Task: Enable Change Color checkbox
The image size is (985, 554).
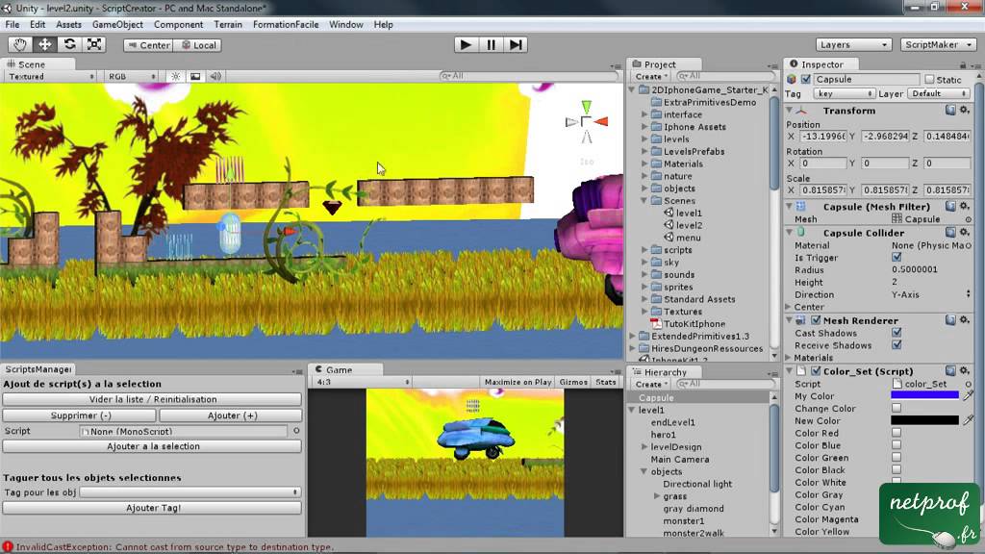Action: (x=897, y=408)
